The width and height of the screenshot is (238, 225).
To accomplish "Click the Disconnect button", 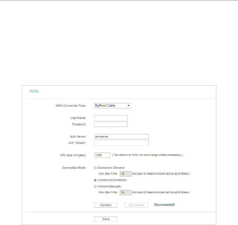I will point(136,205).
